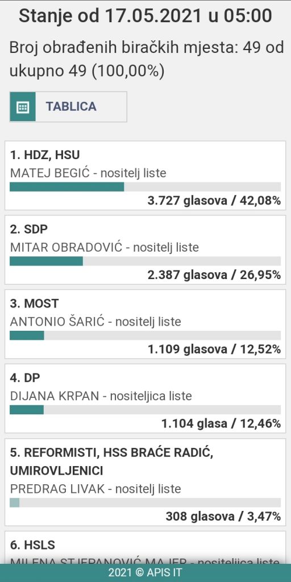The height and width of the screenshot is (582, 291).
Task: Open the TABLICA view button
Action: point(68,107)
